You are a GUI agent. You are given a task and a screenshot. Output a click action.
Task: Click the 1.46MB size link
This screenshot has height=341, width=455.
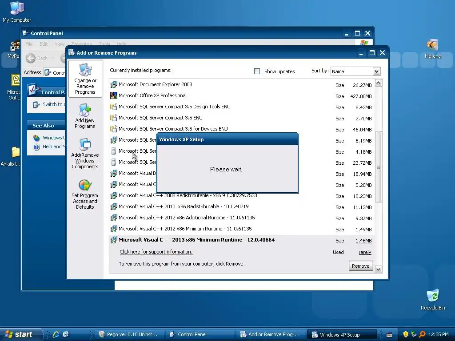click(363, 241)
